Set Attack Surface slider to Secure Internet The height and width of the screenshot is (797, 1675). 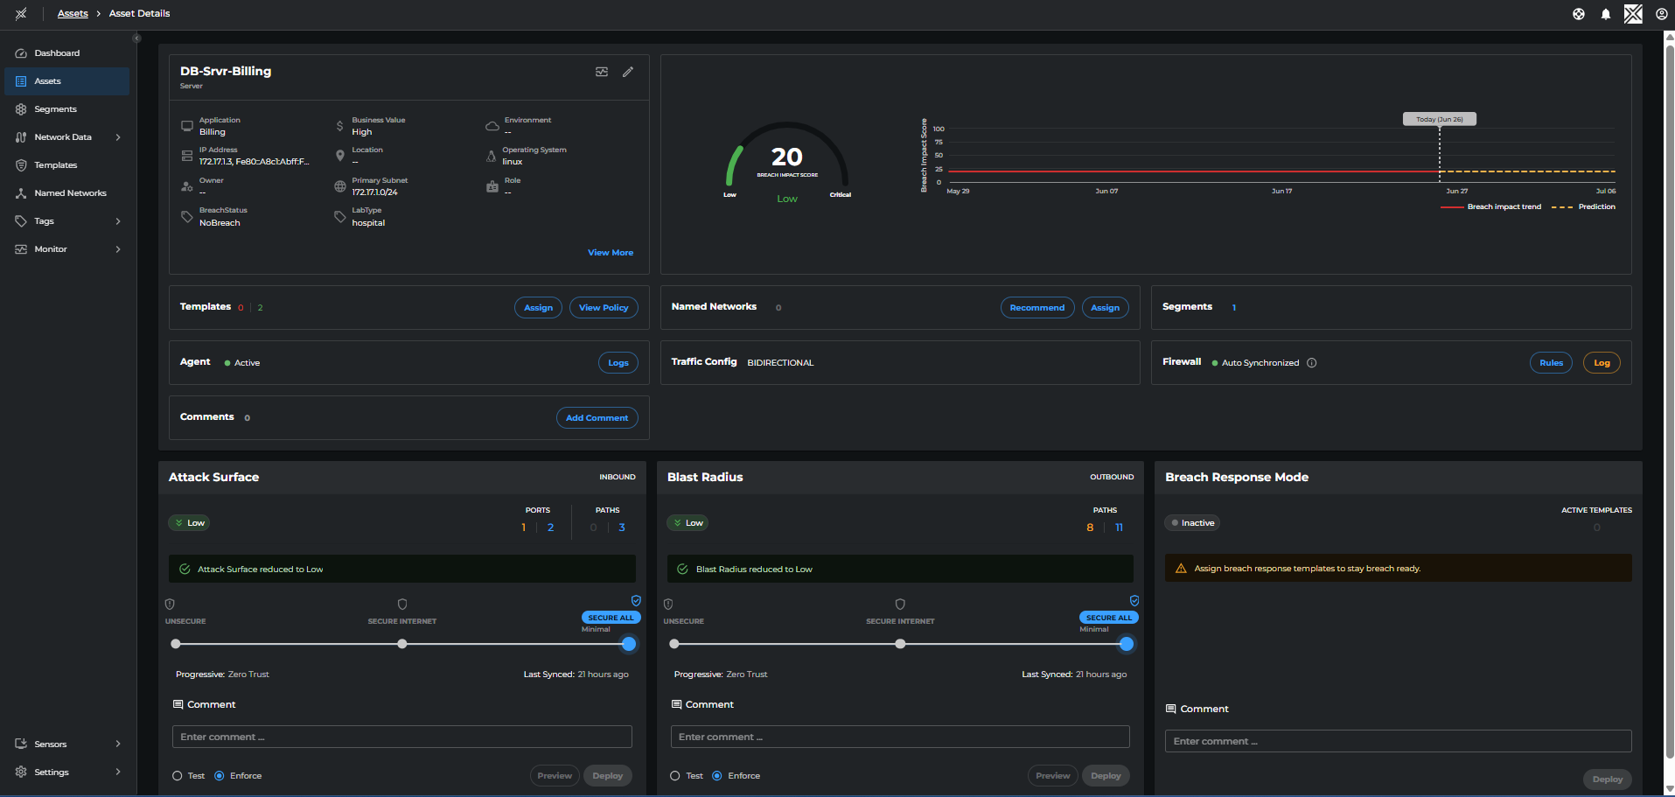(402, 644)
